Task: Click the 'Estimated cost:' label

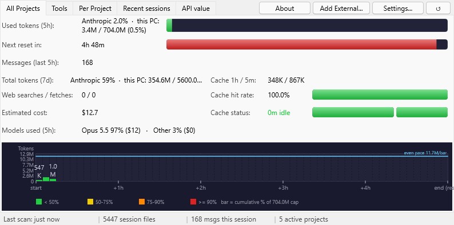Action: coord(25,113)
